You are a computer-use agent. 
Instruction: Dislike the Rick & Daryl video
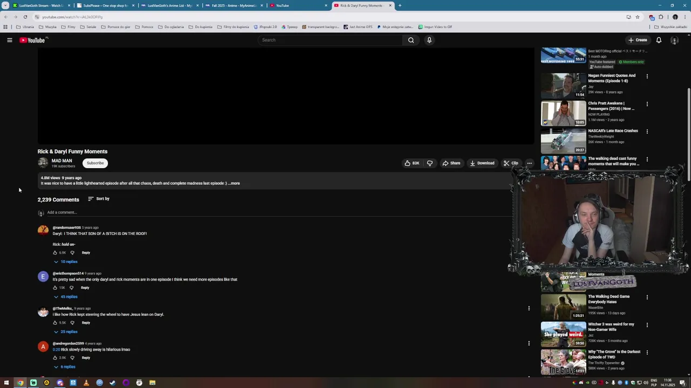(x=430, y=163)
